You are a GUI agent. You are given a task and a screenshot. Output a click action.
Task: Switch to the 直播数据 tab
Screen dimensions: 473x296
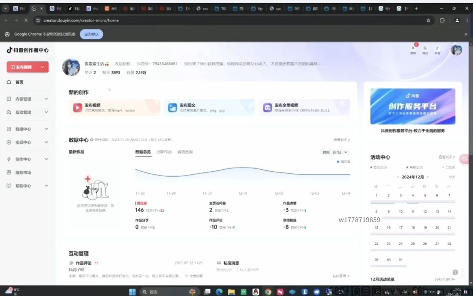[x=185, y=152]
